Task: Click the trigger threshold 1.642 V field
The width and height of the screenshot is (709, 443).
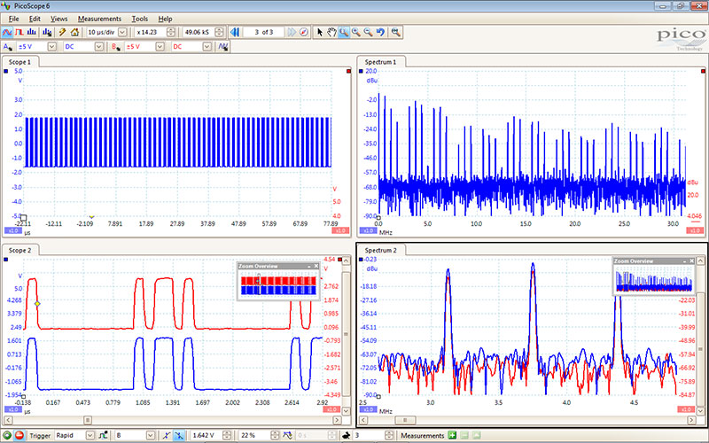Action: click(205, 436)
